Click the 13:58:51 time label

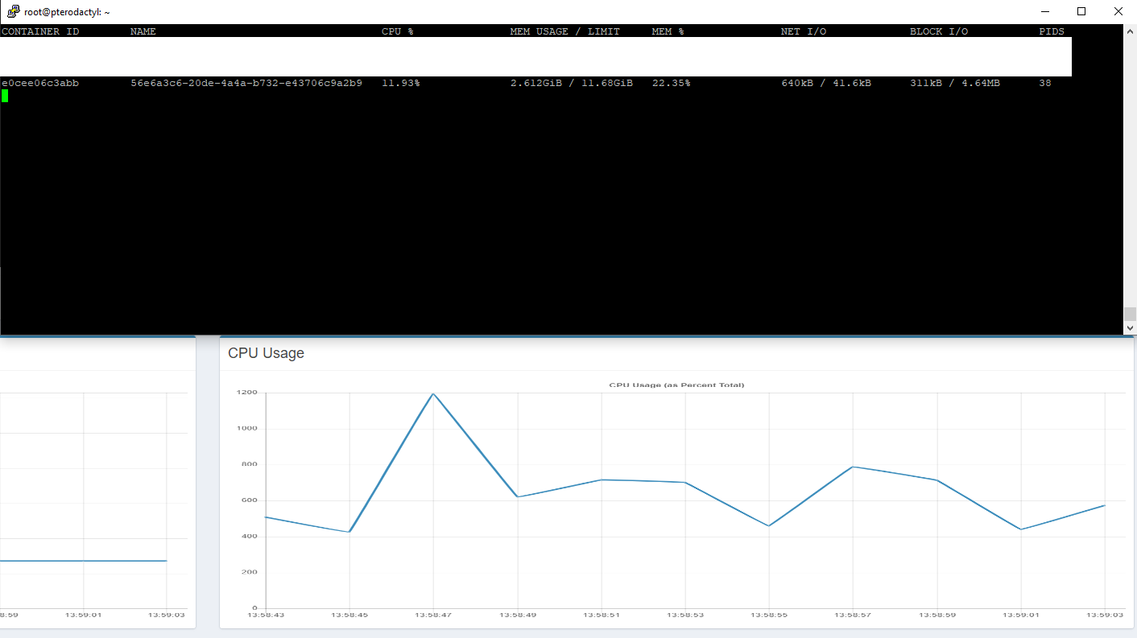pos(602,615)
